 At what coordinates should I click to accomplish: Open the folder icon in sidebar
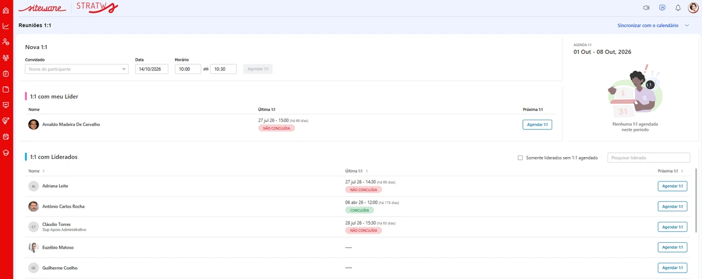tap(6, 89)
